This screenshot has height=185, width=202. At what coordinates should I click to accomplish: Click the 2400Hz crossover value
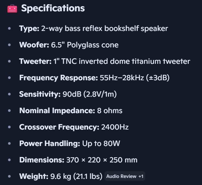[115, 127]
